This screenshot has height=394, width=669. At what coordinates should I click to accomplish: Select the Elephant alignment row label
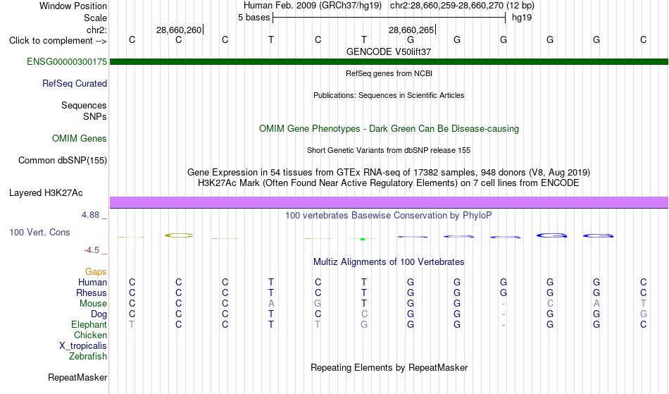89,324
